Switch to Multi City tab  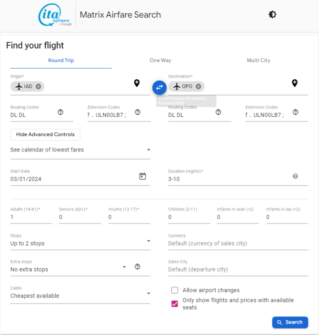(x=259, y=61)
